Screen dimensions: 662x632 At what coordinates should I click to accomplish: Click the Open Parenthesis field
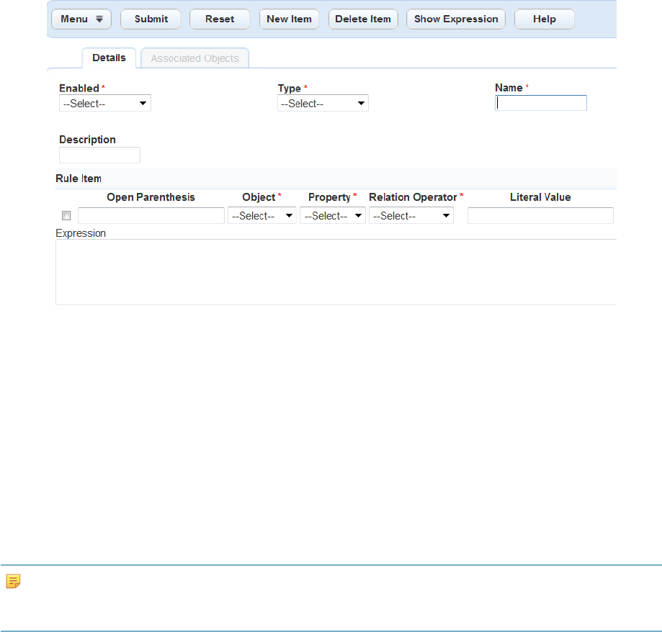tap(151, 216)
